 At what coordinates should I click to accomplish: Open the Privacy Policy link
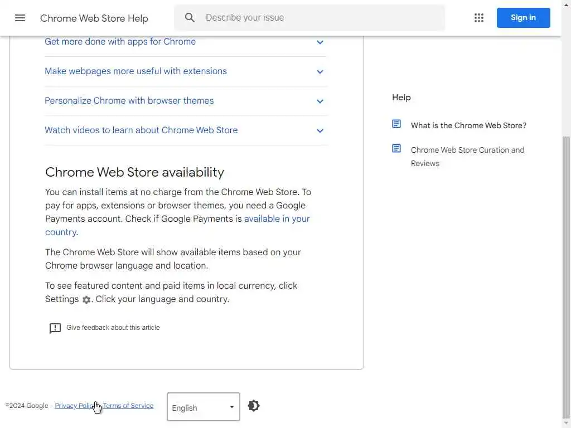pos(74,406)
